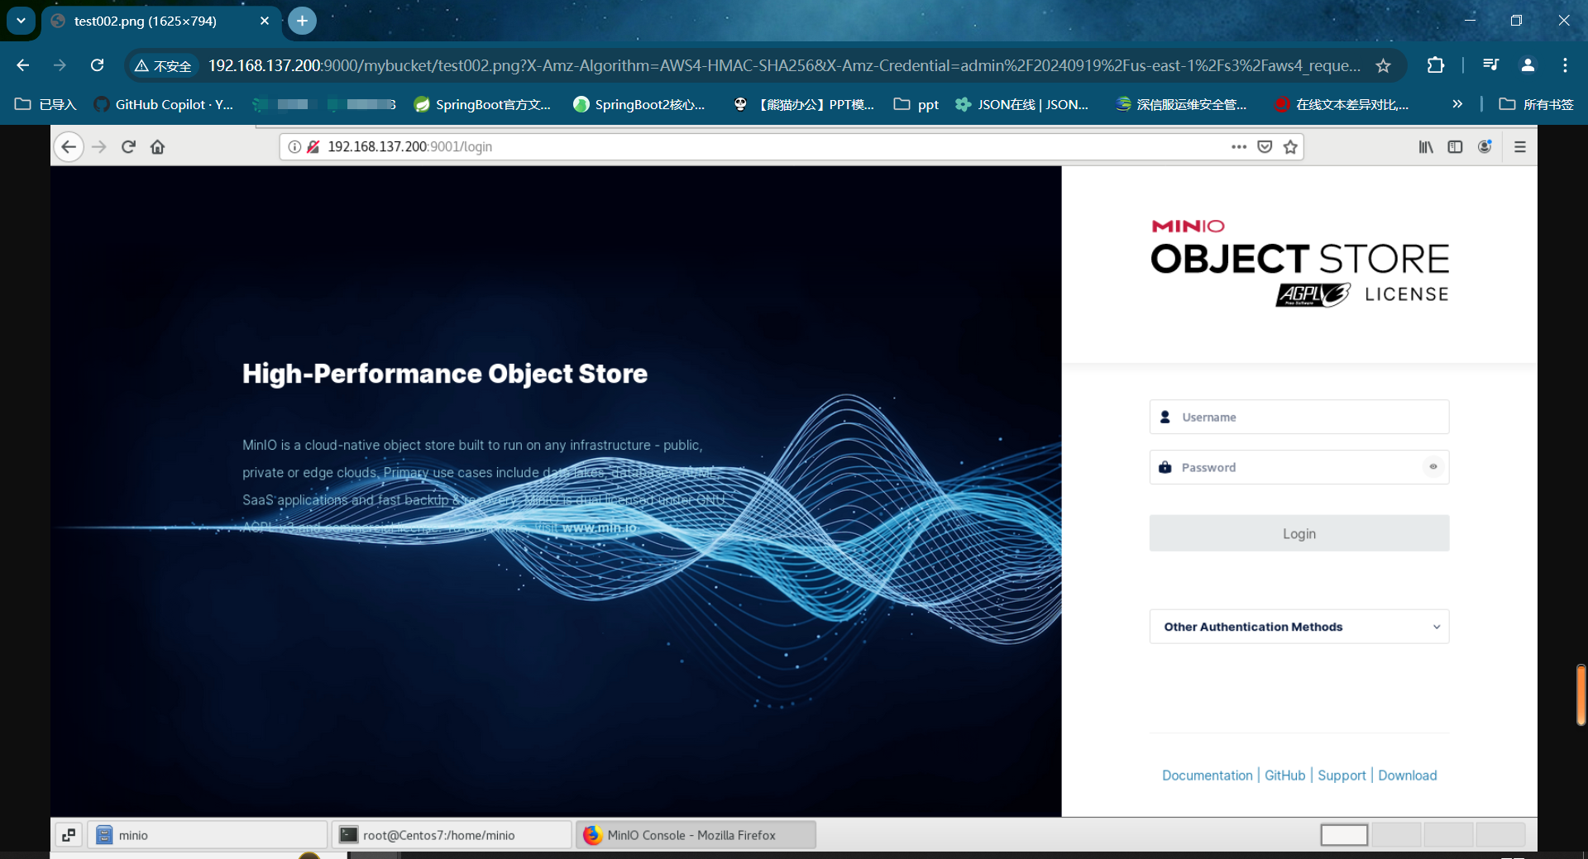The width and height of the screenshot is (1588, 859).
Task: Close the test002.png tab
Action: pos(265,21)
